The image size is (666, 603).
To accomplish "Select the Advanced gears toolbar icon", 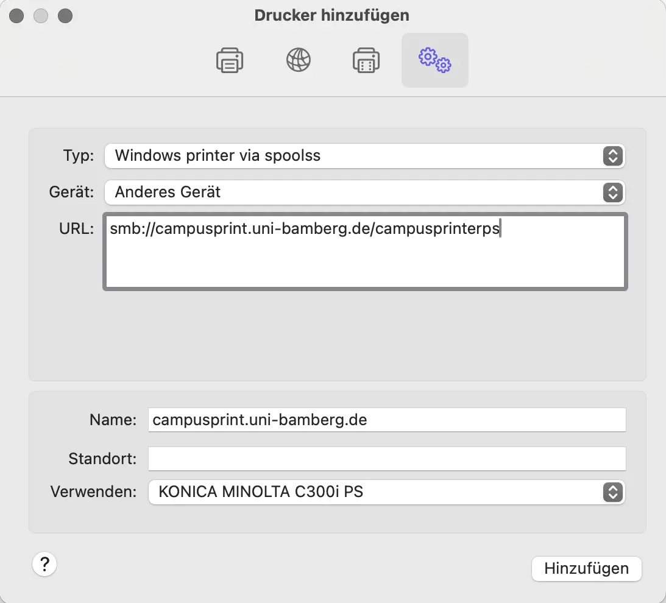I will 435,60.
